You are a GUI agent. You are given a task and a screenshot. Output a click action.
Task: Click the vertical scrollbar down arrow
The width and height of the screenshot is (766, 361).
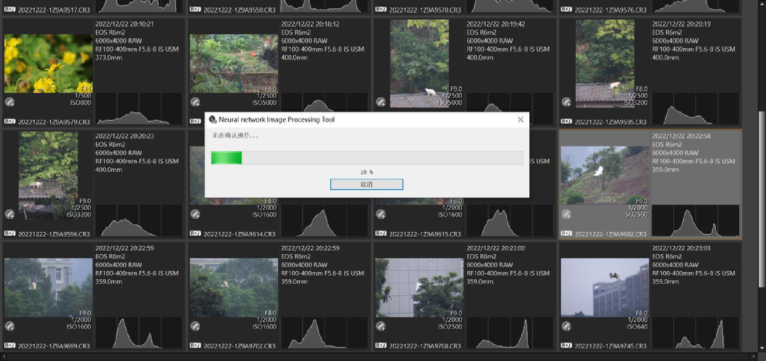point(762,348)
